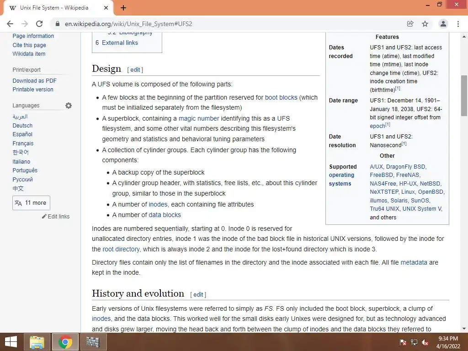Open the taskbar clock and date
This screenshot has width=468, height=351.
(x=448, y=342)
